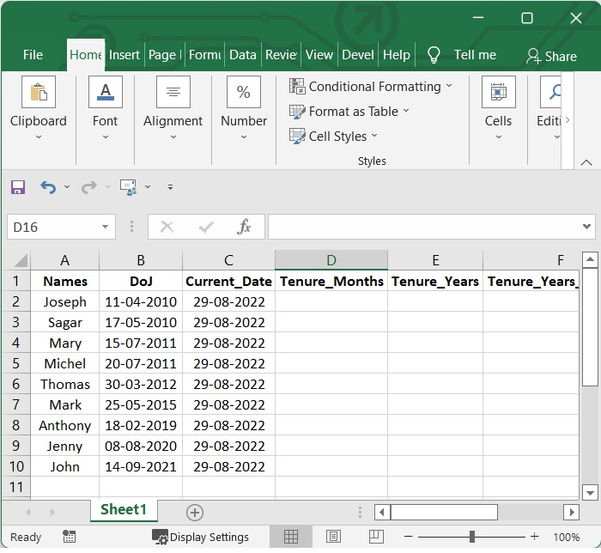Open the Name Box dropdown arrow
601x553 pixels.
[105, 227]
